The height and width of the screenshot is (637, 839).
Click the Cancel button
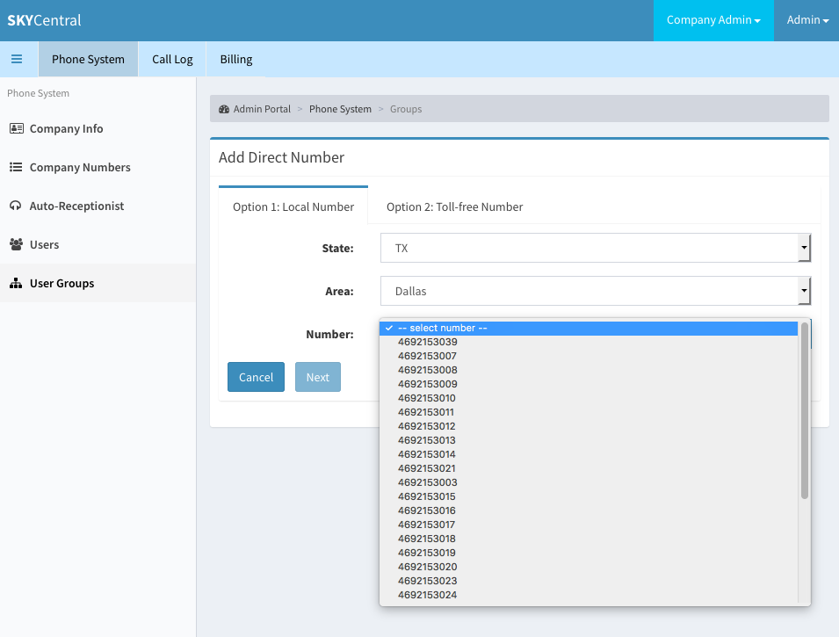pos(256,377)
